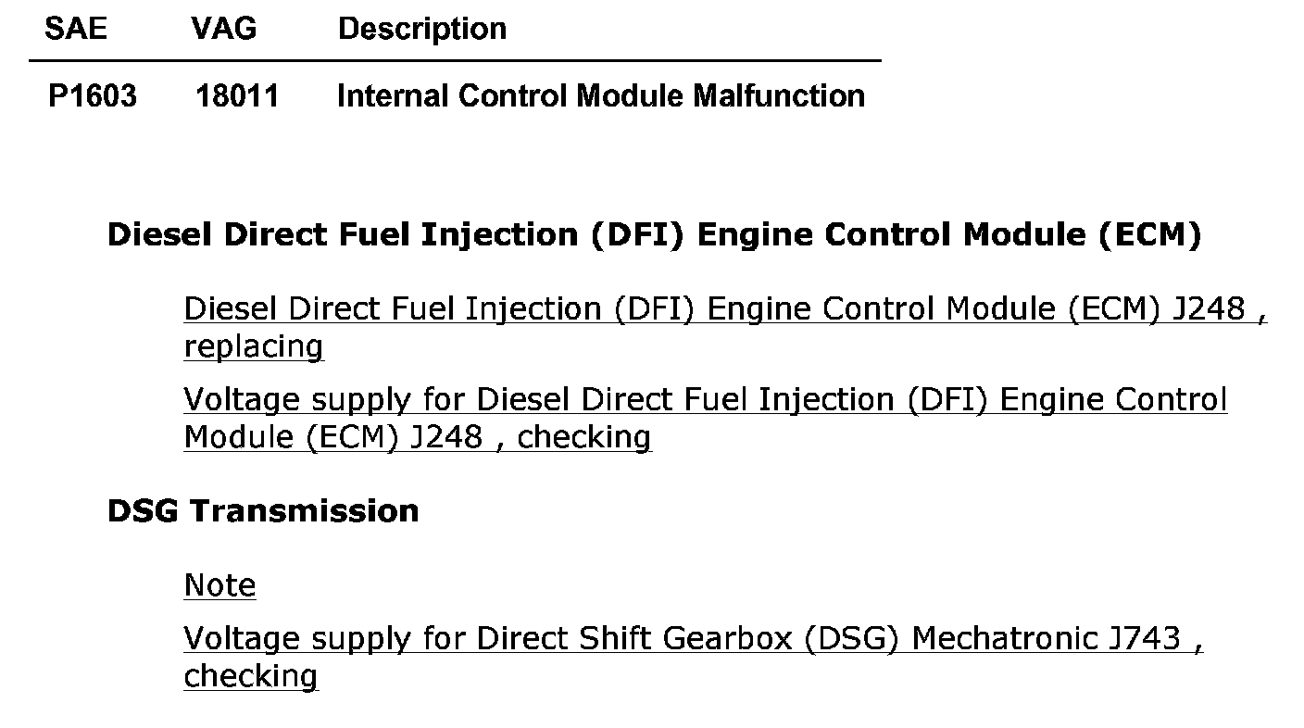Open the J248 voltage supply checking link
Image resolution: width=1304 pixels, height=728 pixels.
pos(706,418)
